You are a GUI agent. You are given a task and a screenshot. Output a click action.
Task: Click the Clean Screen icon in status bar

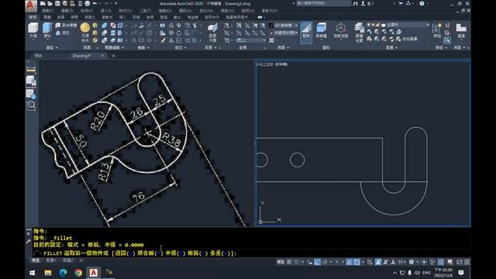[x=459, y=262]
